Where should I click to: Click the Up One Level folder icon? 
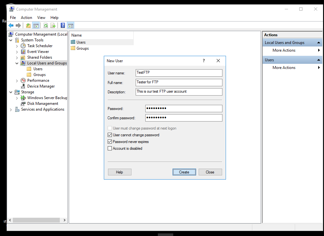28,26
